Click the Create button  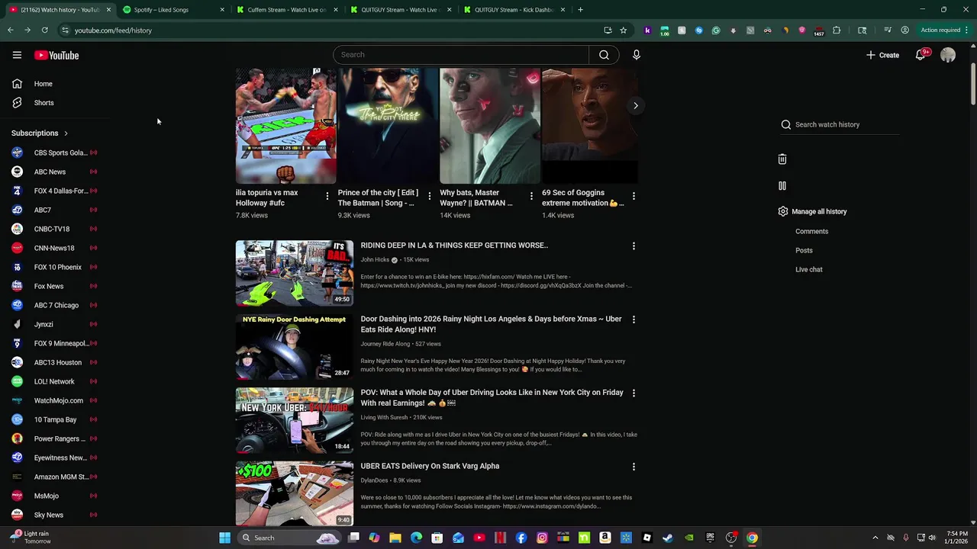pyautogui.click(x=882, y=55)
